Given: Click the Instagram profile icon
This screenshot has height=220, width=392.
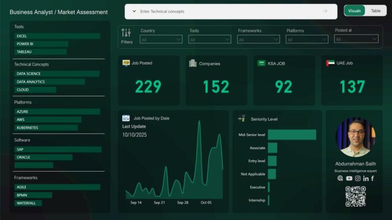Looking at the screenshot, I should click(358, 178).
